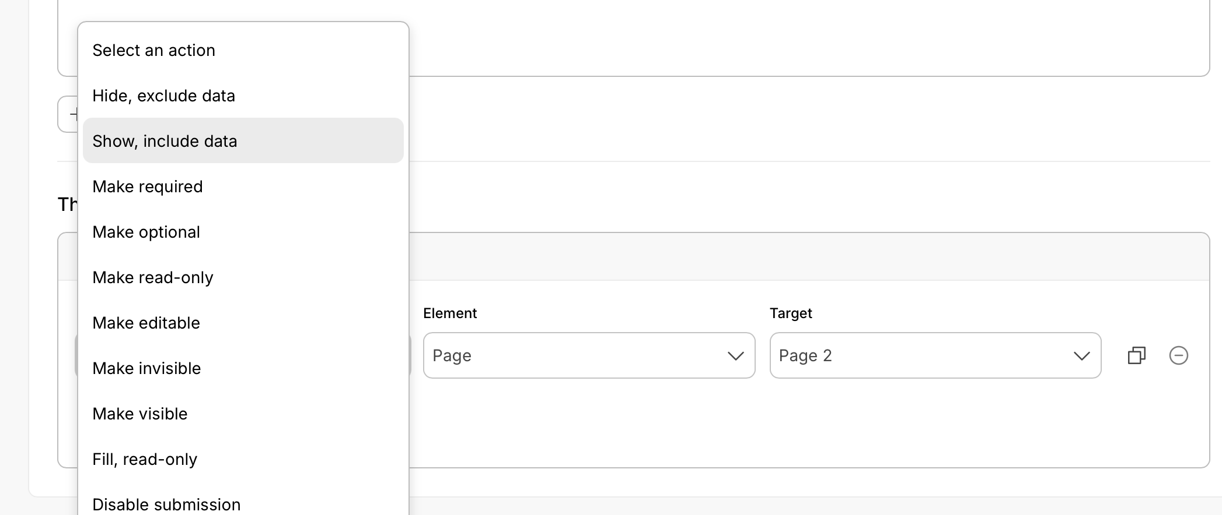Choose the 'Make editable' option

click(146, 323)
